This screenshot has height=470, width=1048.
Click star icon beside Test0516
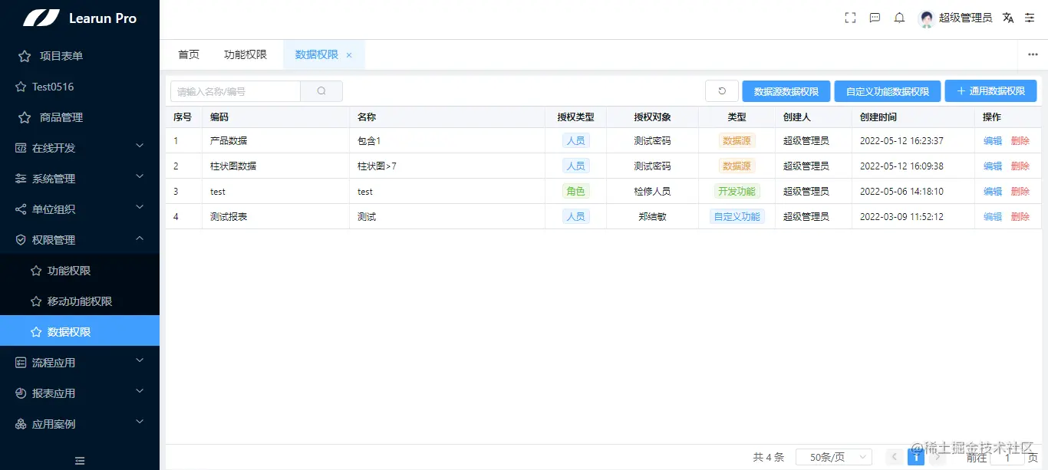point(21,87)
